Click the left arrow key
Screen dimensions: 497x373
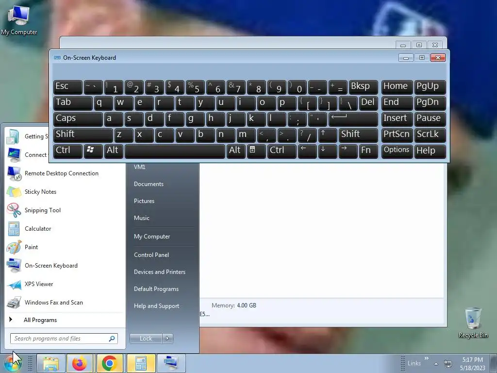[x=307, y=151]
